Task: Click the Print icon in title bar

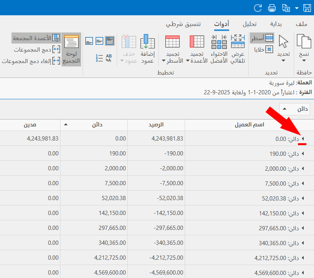Action: tap(272, 8)
